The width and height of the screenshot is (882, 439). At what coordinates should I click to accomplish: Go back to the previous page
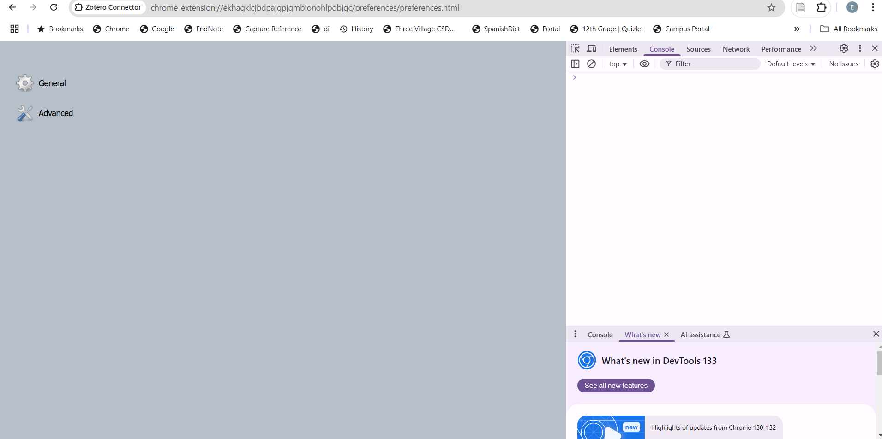12,7
